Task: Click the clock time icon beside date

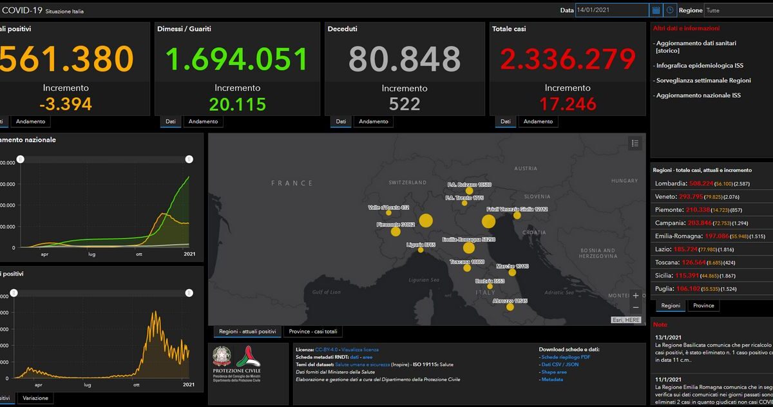Action: tap(670, 10)
